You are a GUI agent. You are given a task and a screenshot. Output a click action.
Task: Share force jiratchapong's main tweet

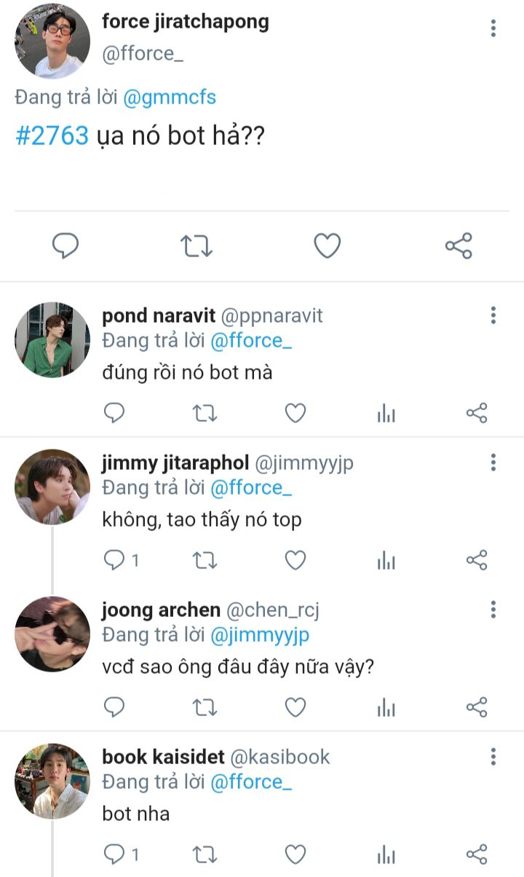(458, 246)
